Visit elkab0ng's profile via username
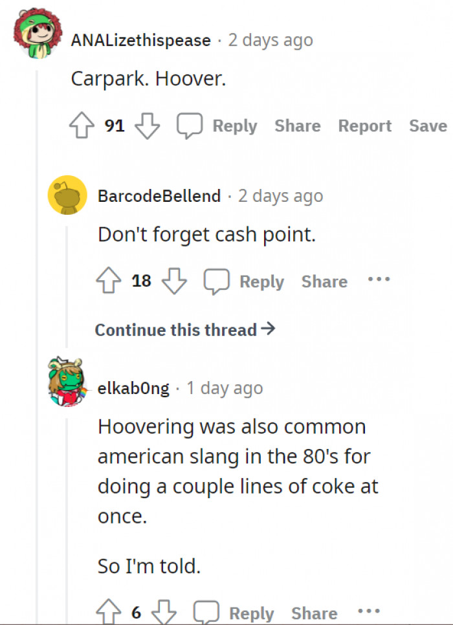The height and width of the screenshot is (625, 453). pyautogui.click(x=133, y=388)
